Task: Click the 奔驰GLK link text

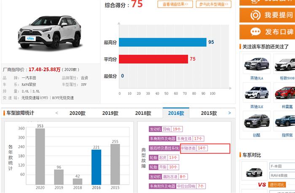Action: click(257, 107)
